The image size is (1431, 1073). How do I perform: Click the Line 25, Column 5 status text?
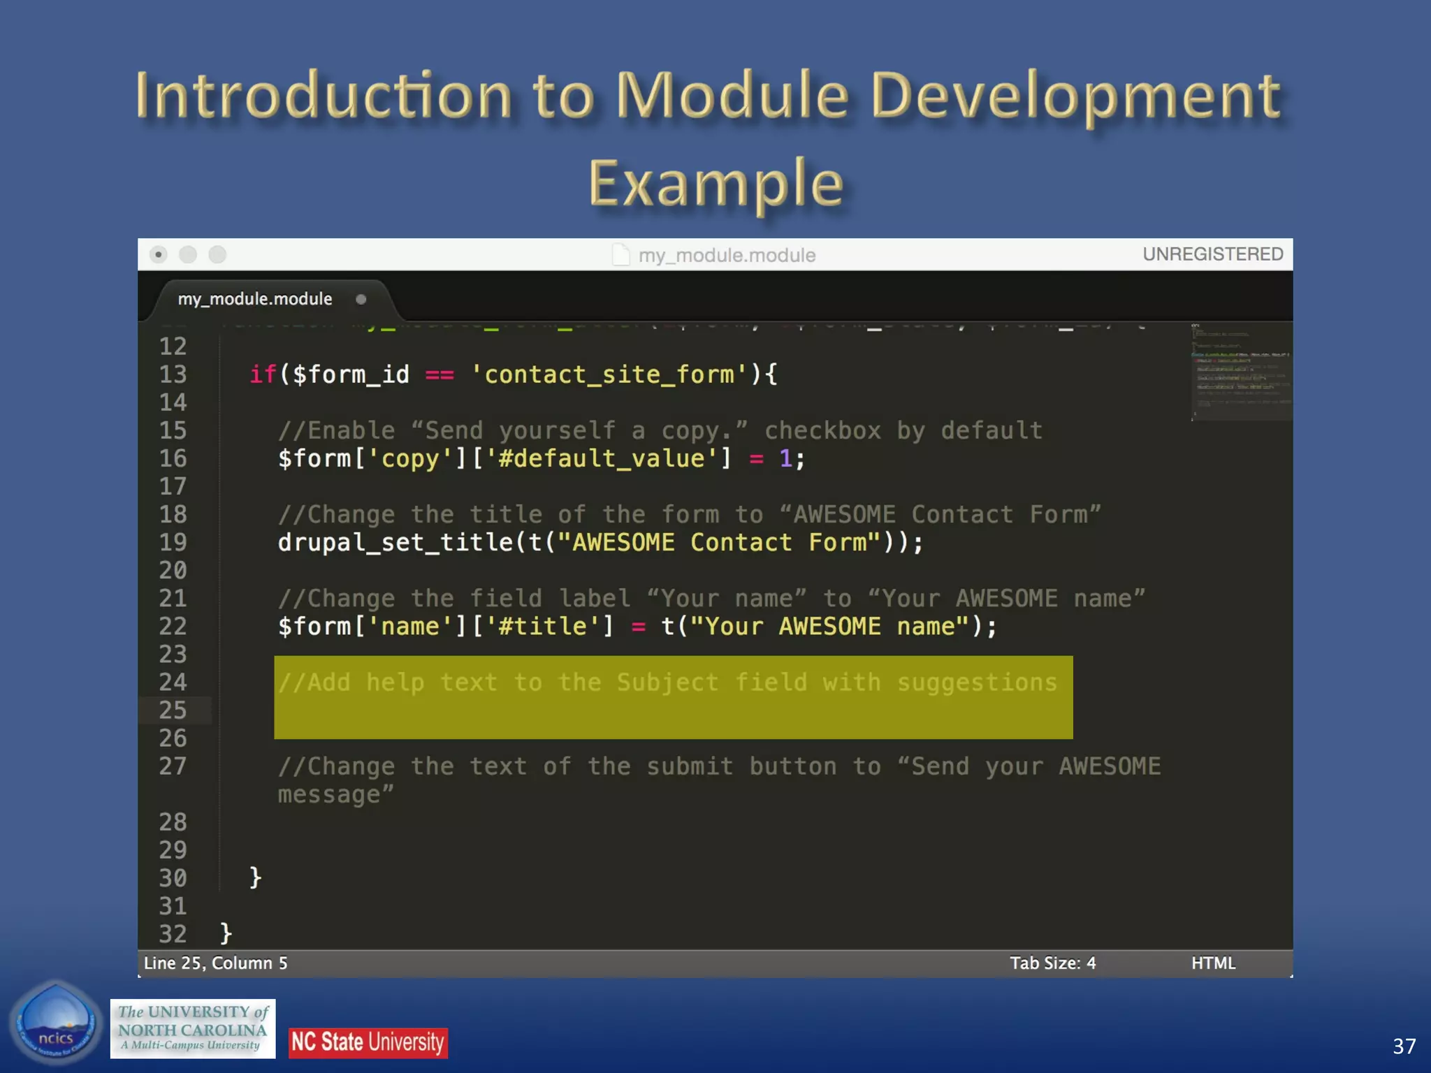[x=215, y=963]
